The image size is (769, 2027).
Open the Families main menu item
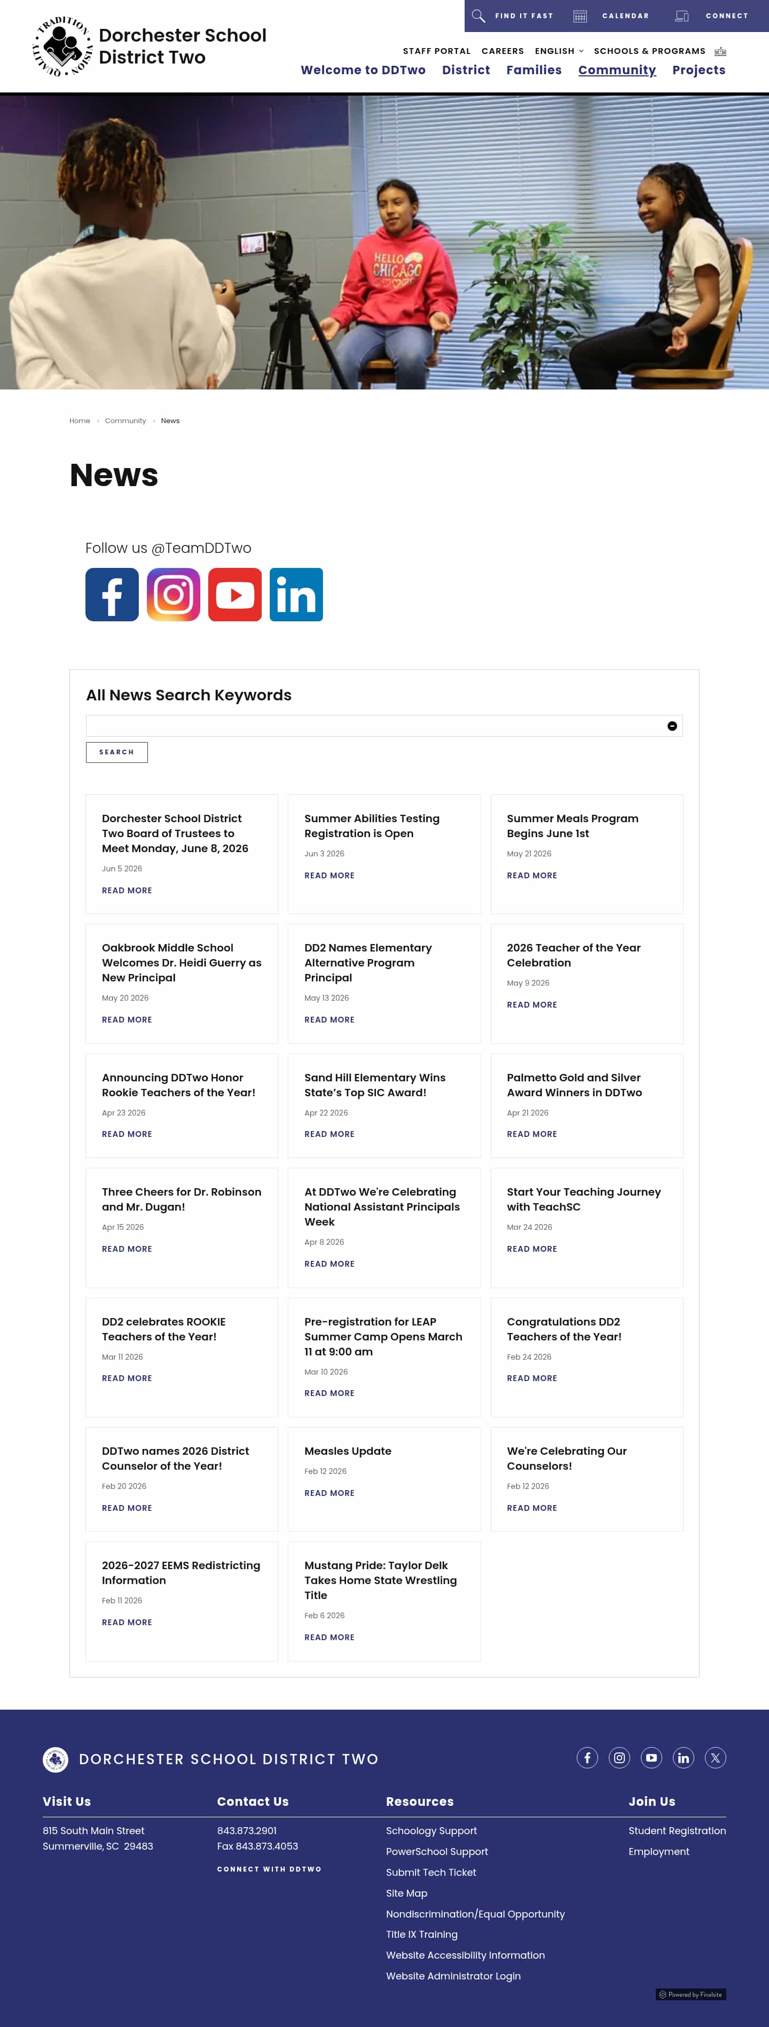534,70
